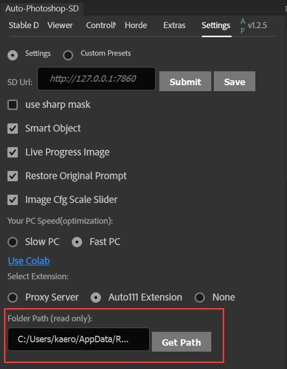The height and width of the screenshot is (369, 287).
Task: Disable Live Progress Image
Action: [x=13, y=152]
